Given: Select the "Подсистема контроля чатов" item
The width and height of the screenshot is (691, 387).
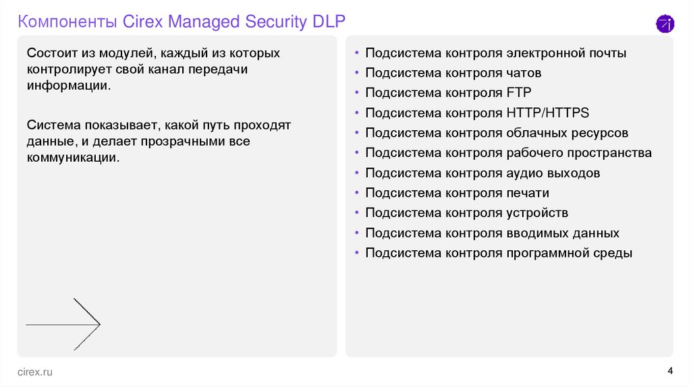Looking at the screenshot, I should 453,73.
